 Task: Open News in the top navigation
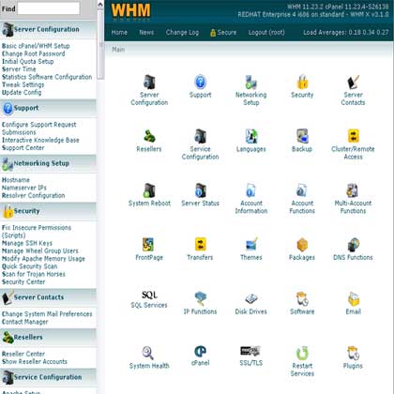click(x=146, y=33)
